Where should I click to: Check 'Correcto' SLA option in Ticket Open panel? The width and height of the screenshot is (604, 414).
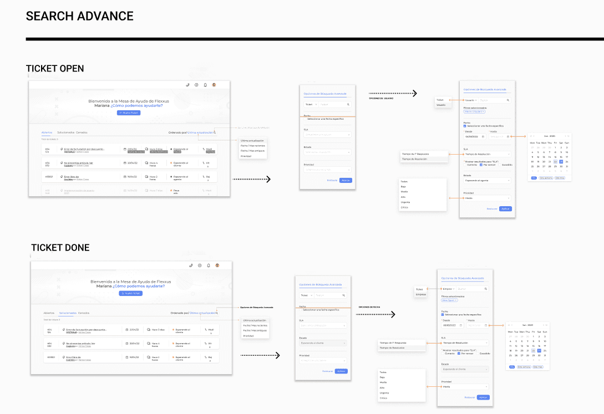465,165
